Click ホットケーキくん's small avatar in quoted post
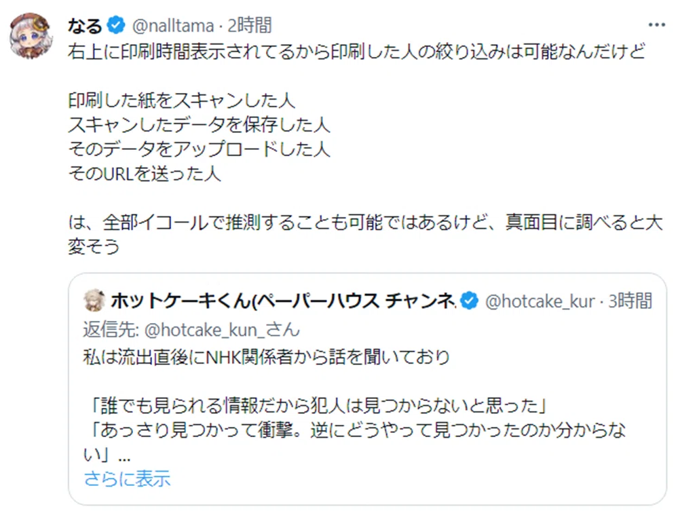This screenshot has width=680, height=511. [x=94, y=300]
